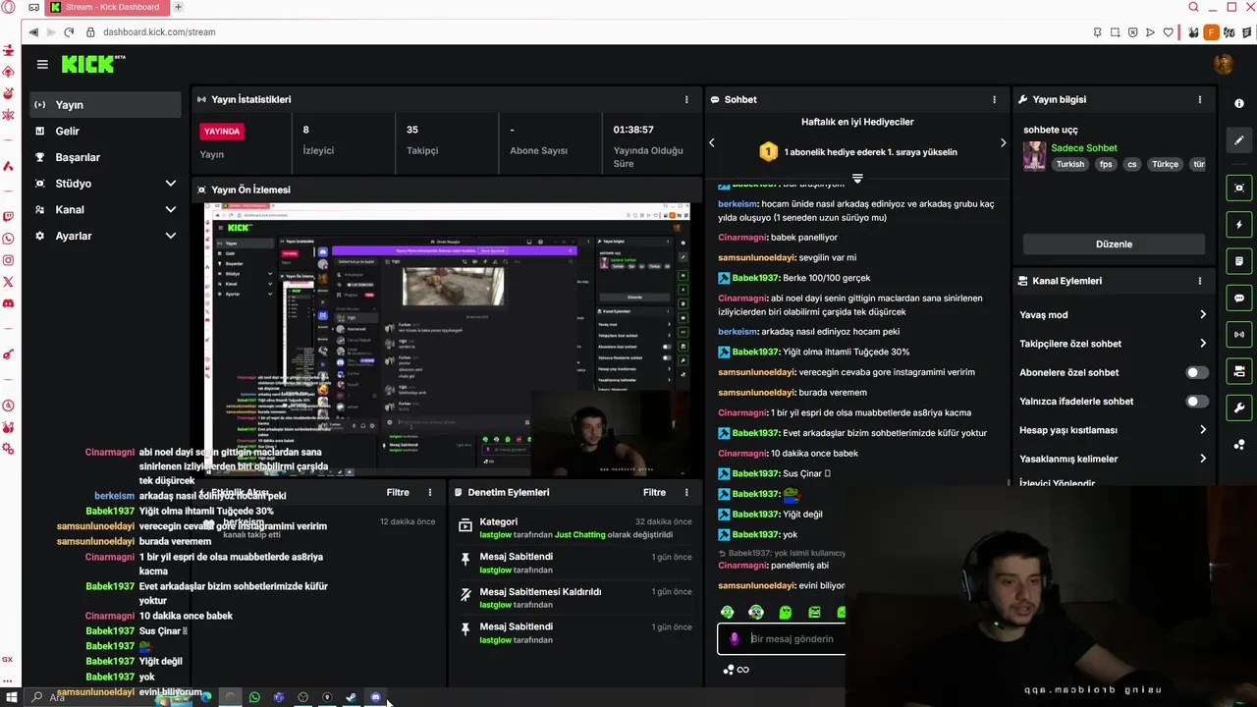Open a new browser tab
Image resolution: width=1257 pixels, height=707 pixels.
click(178, 7)
